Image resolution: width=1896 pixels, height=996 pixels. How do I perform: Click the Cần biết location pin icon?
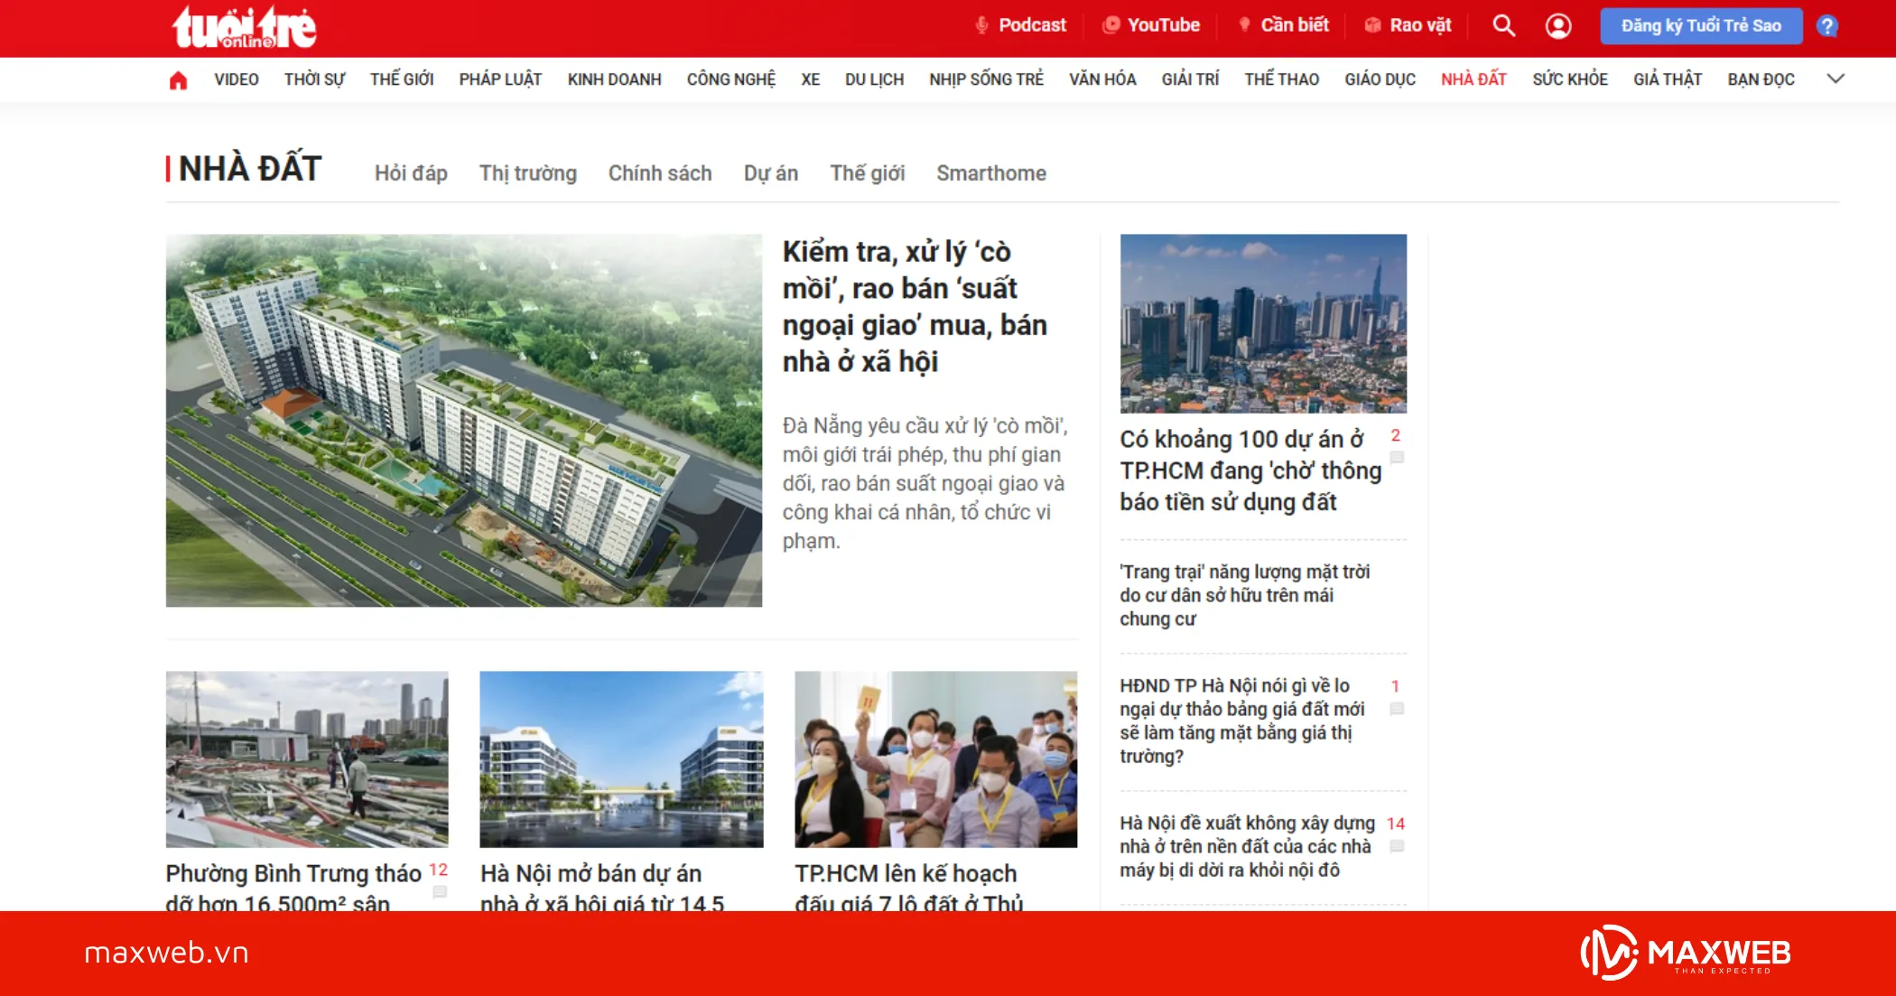point(1243,24)
